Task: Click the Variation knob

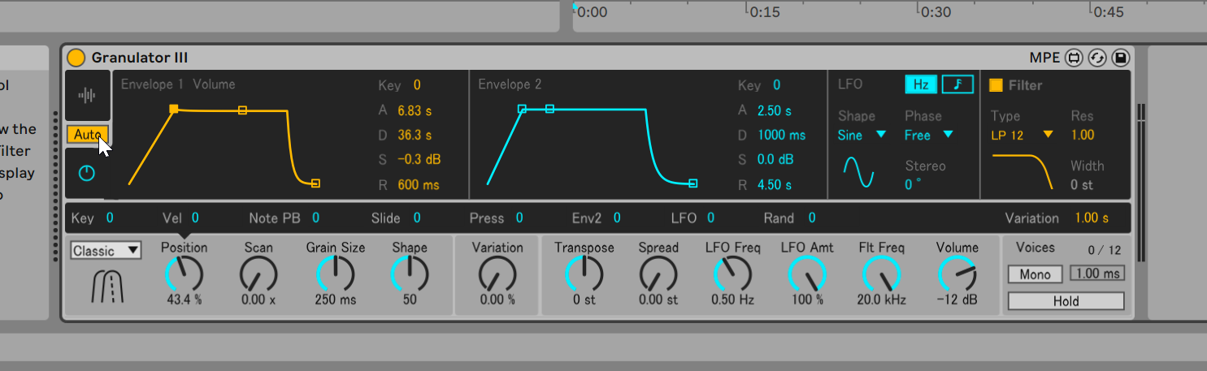Action: pos(497,274)
